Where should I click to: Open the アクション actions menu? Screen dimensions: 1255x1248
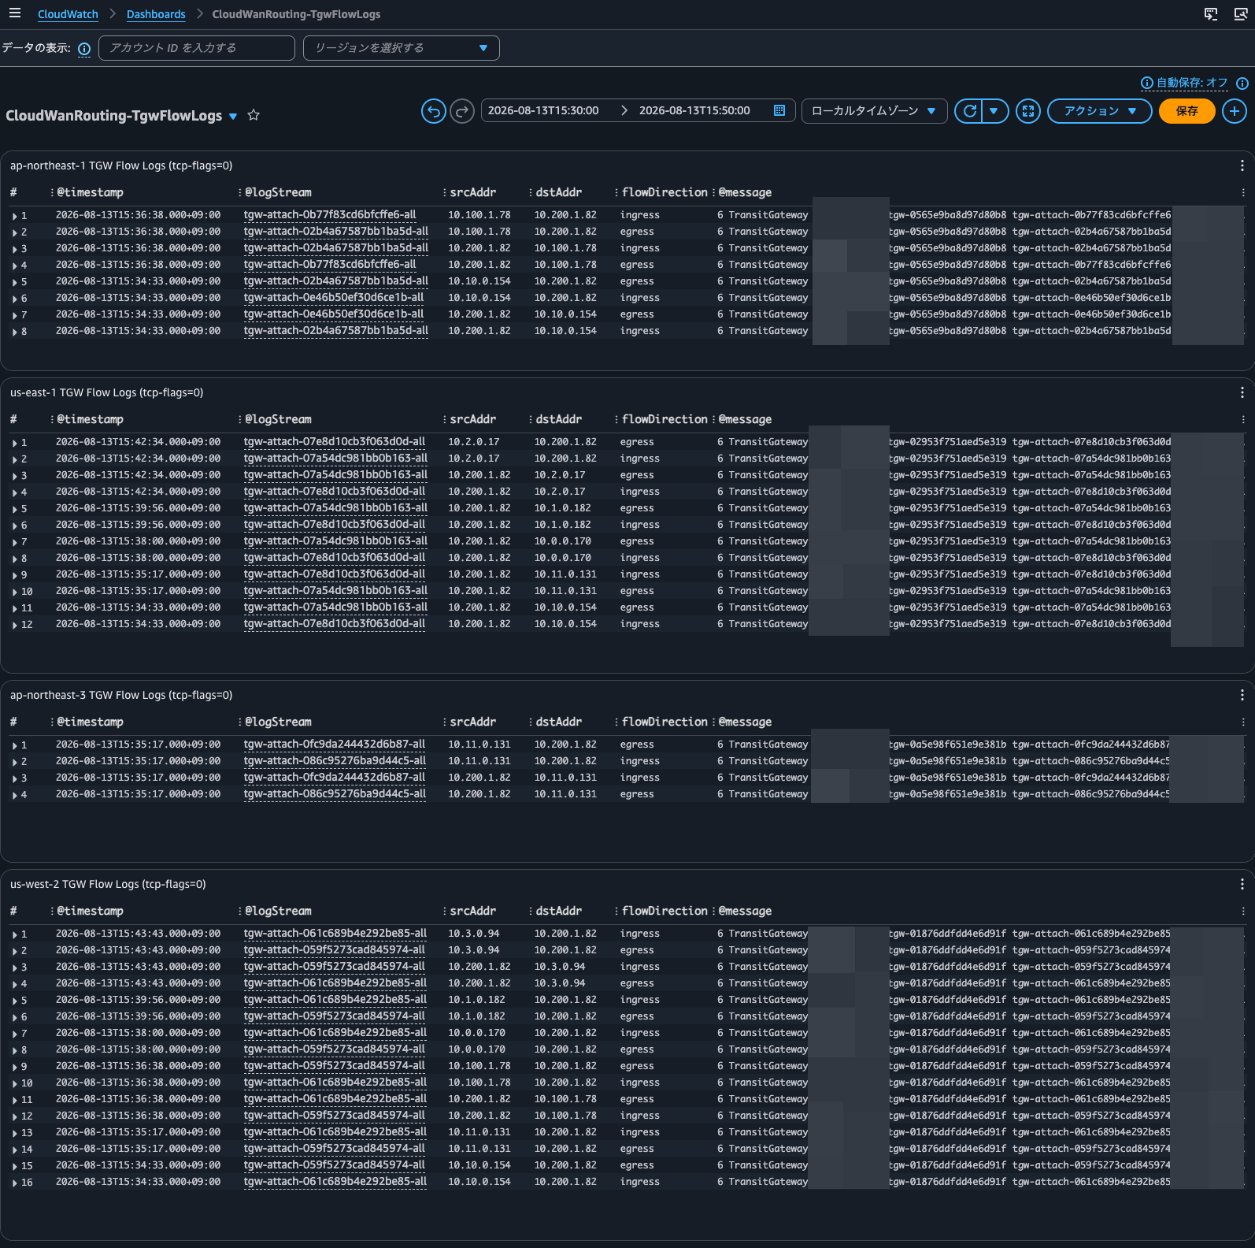[1100, 111]
